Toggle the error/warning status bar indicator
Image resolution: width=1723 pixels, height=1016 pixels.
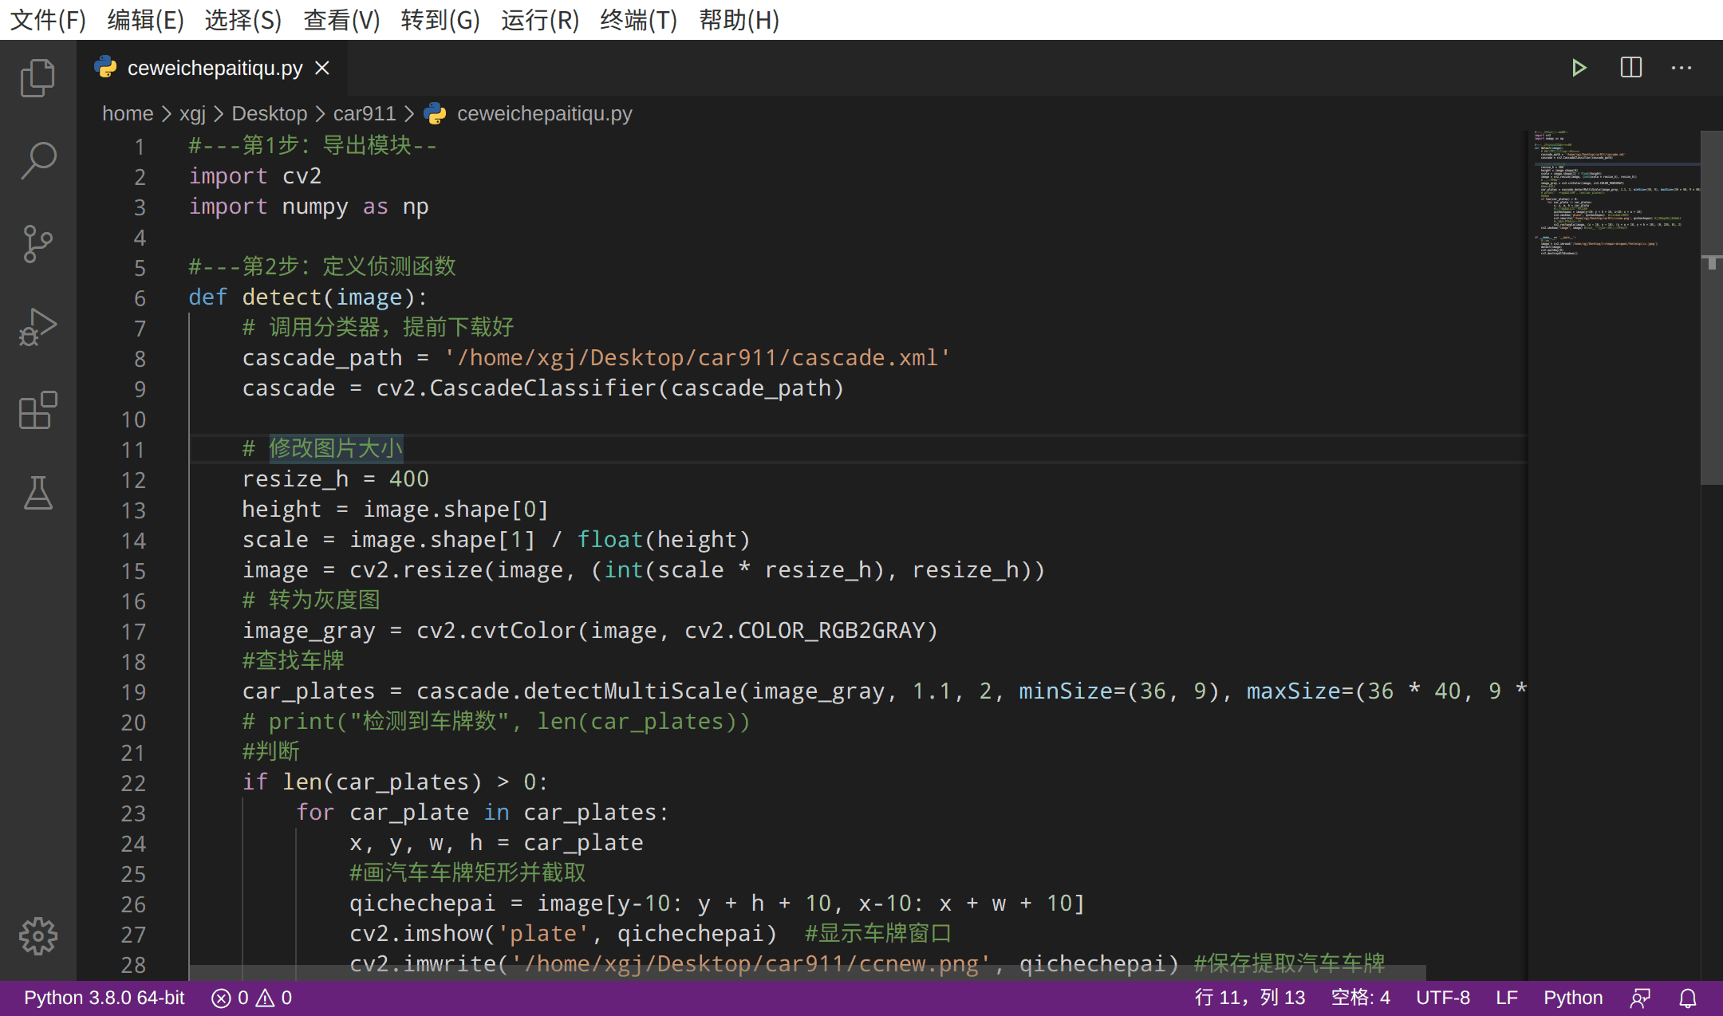253,997
